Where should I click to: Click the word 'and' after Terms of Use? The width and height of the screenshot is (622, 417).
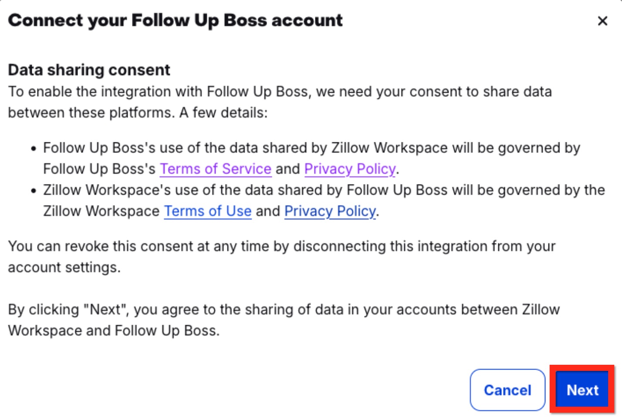coord(267,211)
